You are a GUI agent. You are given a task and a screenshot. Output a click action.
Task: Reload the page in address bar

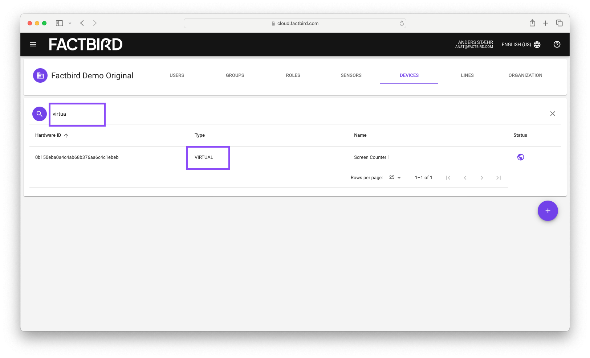pyautogui.click(x=402, y=23)
